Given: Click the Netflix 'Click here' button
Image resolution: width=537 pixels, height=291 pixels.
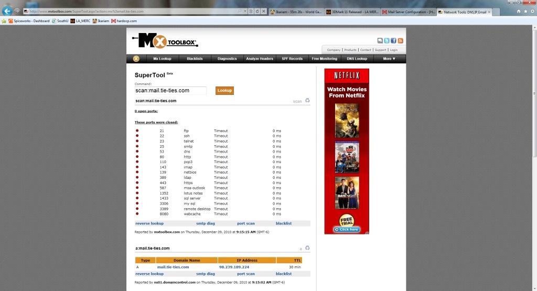Looking at the screenshot, I should [x=347, y=229].
